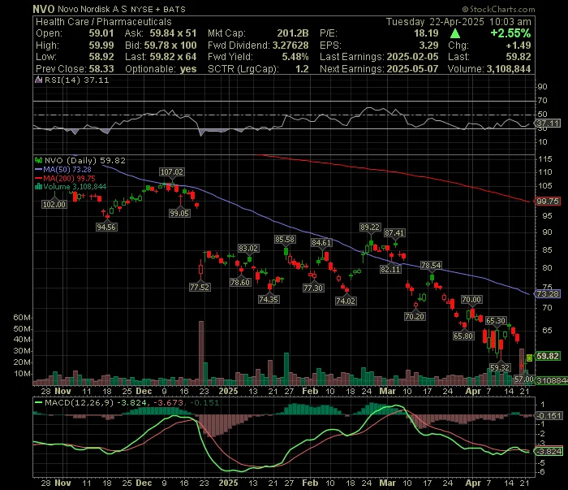Screen dimensions: 568x490
Task: Click the Bid quote 59.78 x 100
Action: point(170,46)
